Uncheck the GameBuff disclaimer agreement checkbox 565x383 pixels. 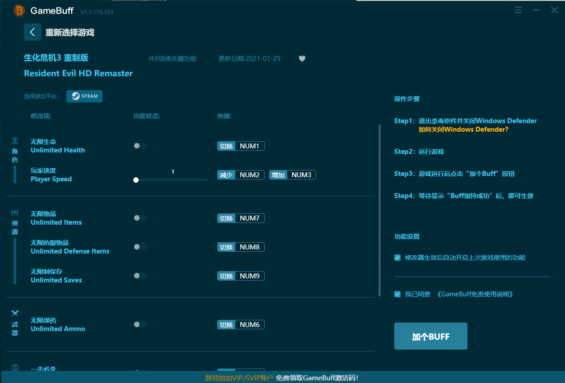click(397, 294)
